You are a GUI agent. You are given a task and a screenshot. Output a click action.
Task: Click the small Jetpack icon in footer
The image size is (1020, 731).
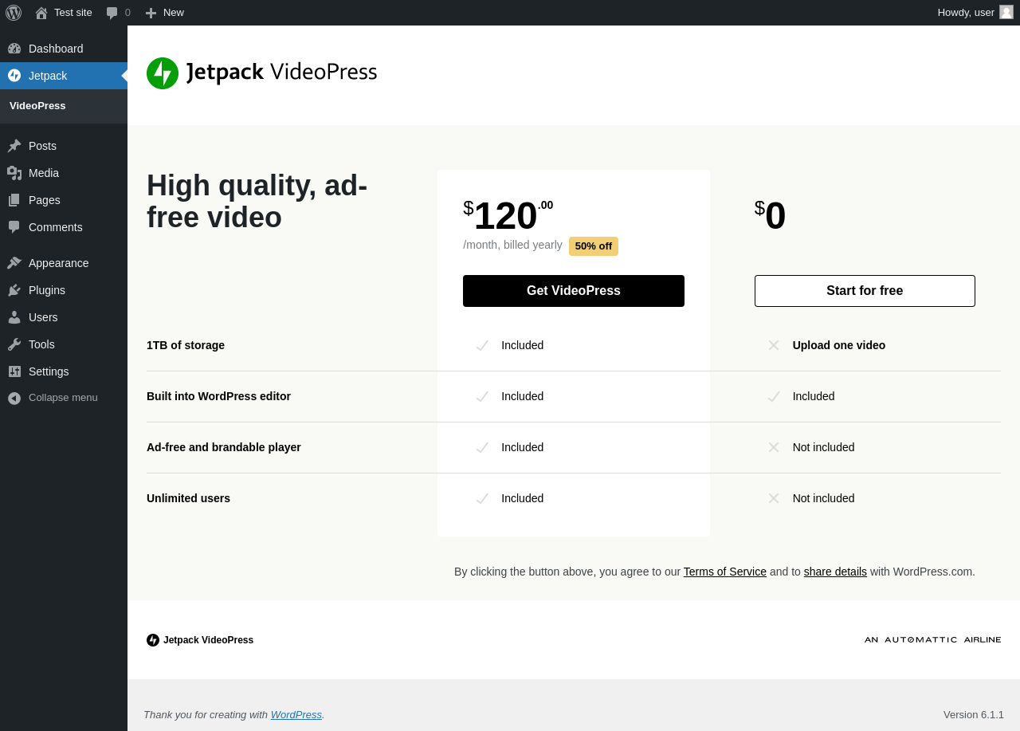[153, 640]
